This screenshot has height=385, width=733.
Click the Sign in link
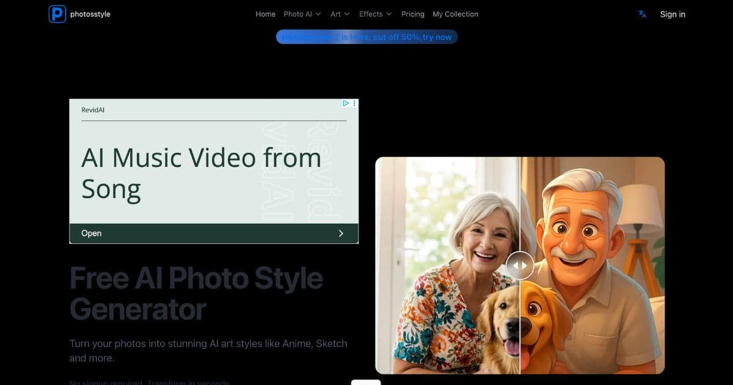click(x=672, y=14)
